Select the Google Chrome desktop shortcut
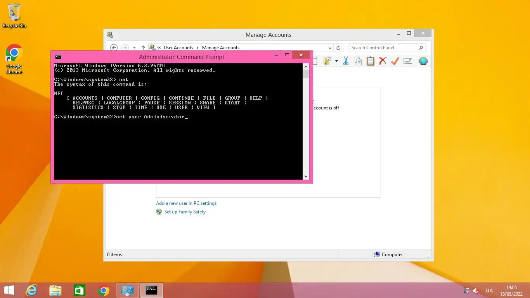530x298 pixels. 14,59
